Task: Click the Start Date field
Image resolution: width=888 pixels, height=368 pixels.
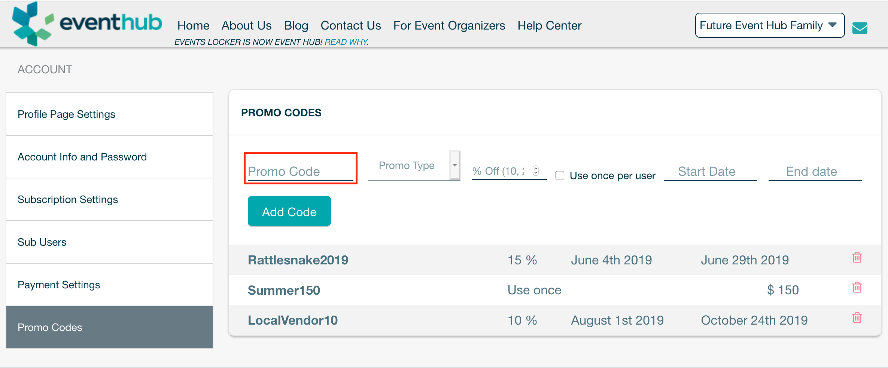Action: [706, 171]
